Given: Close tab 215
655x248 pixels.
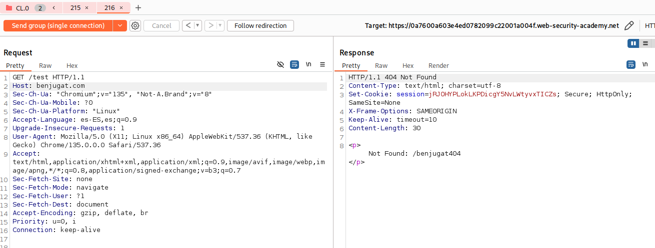Looking at the screenshot, I should (87, 8).
